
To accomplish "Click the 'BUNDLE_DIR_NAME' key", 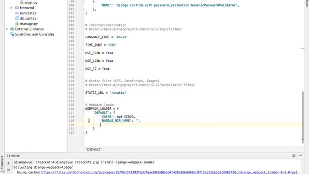I will point(116,120).
